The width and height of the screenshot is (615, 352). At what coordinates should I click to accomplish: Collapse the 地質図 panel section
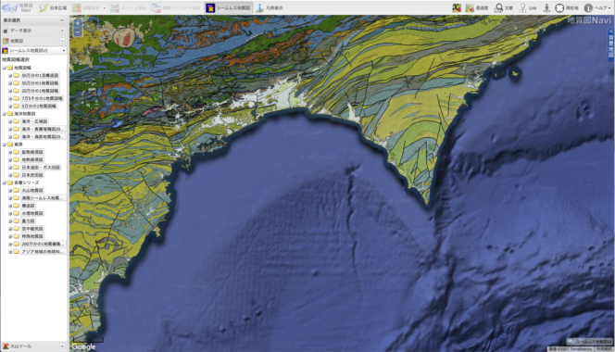62,41
